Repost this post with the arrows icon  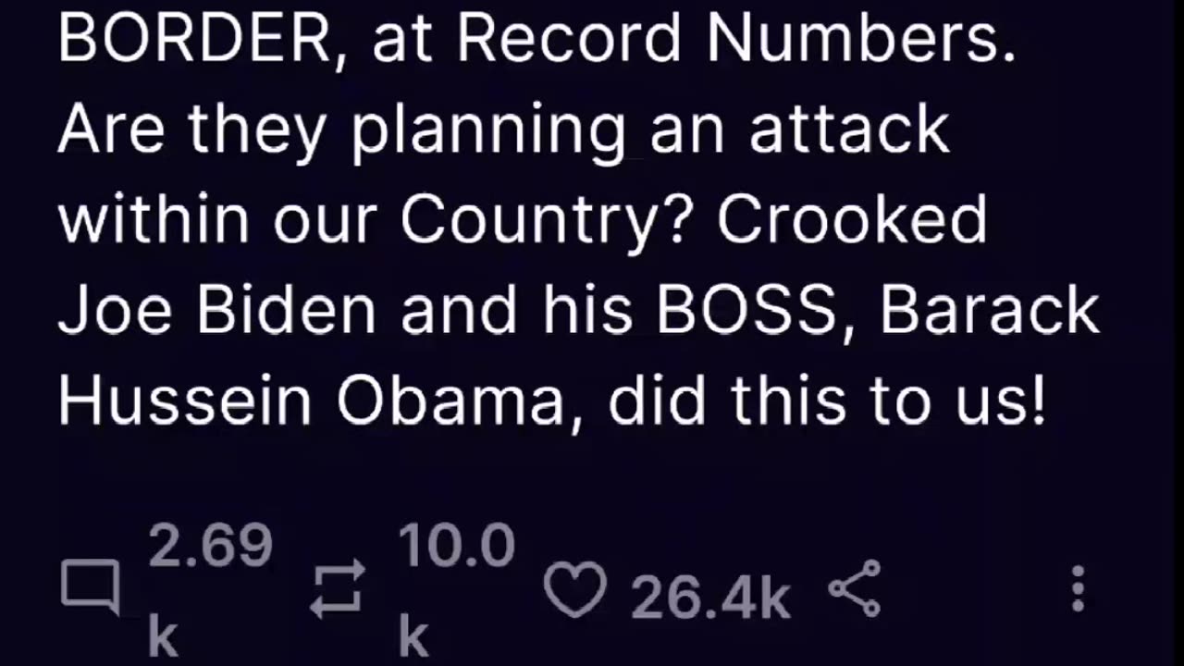click(337, 588)
